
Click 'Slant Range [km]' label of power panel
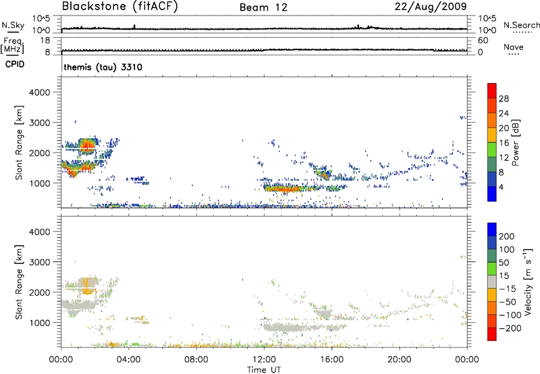pyautogui.click(x=19, y=143)
